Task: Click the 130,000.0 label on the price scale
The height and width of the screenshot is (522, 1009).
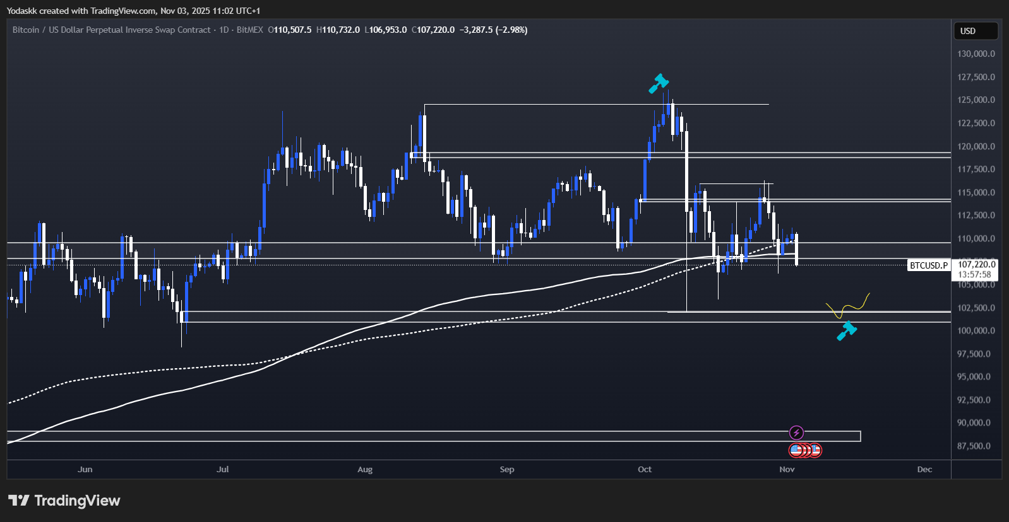Action: [976, 54]
